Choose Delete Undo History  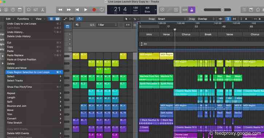pyautogui.click(x=34, y=36)
